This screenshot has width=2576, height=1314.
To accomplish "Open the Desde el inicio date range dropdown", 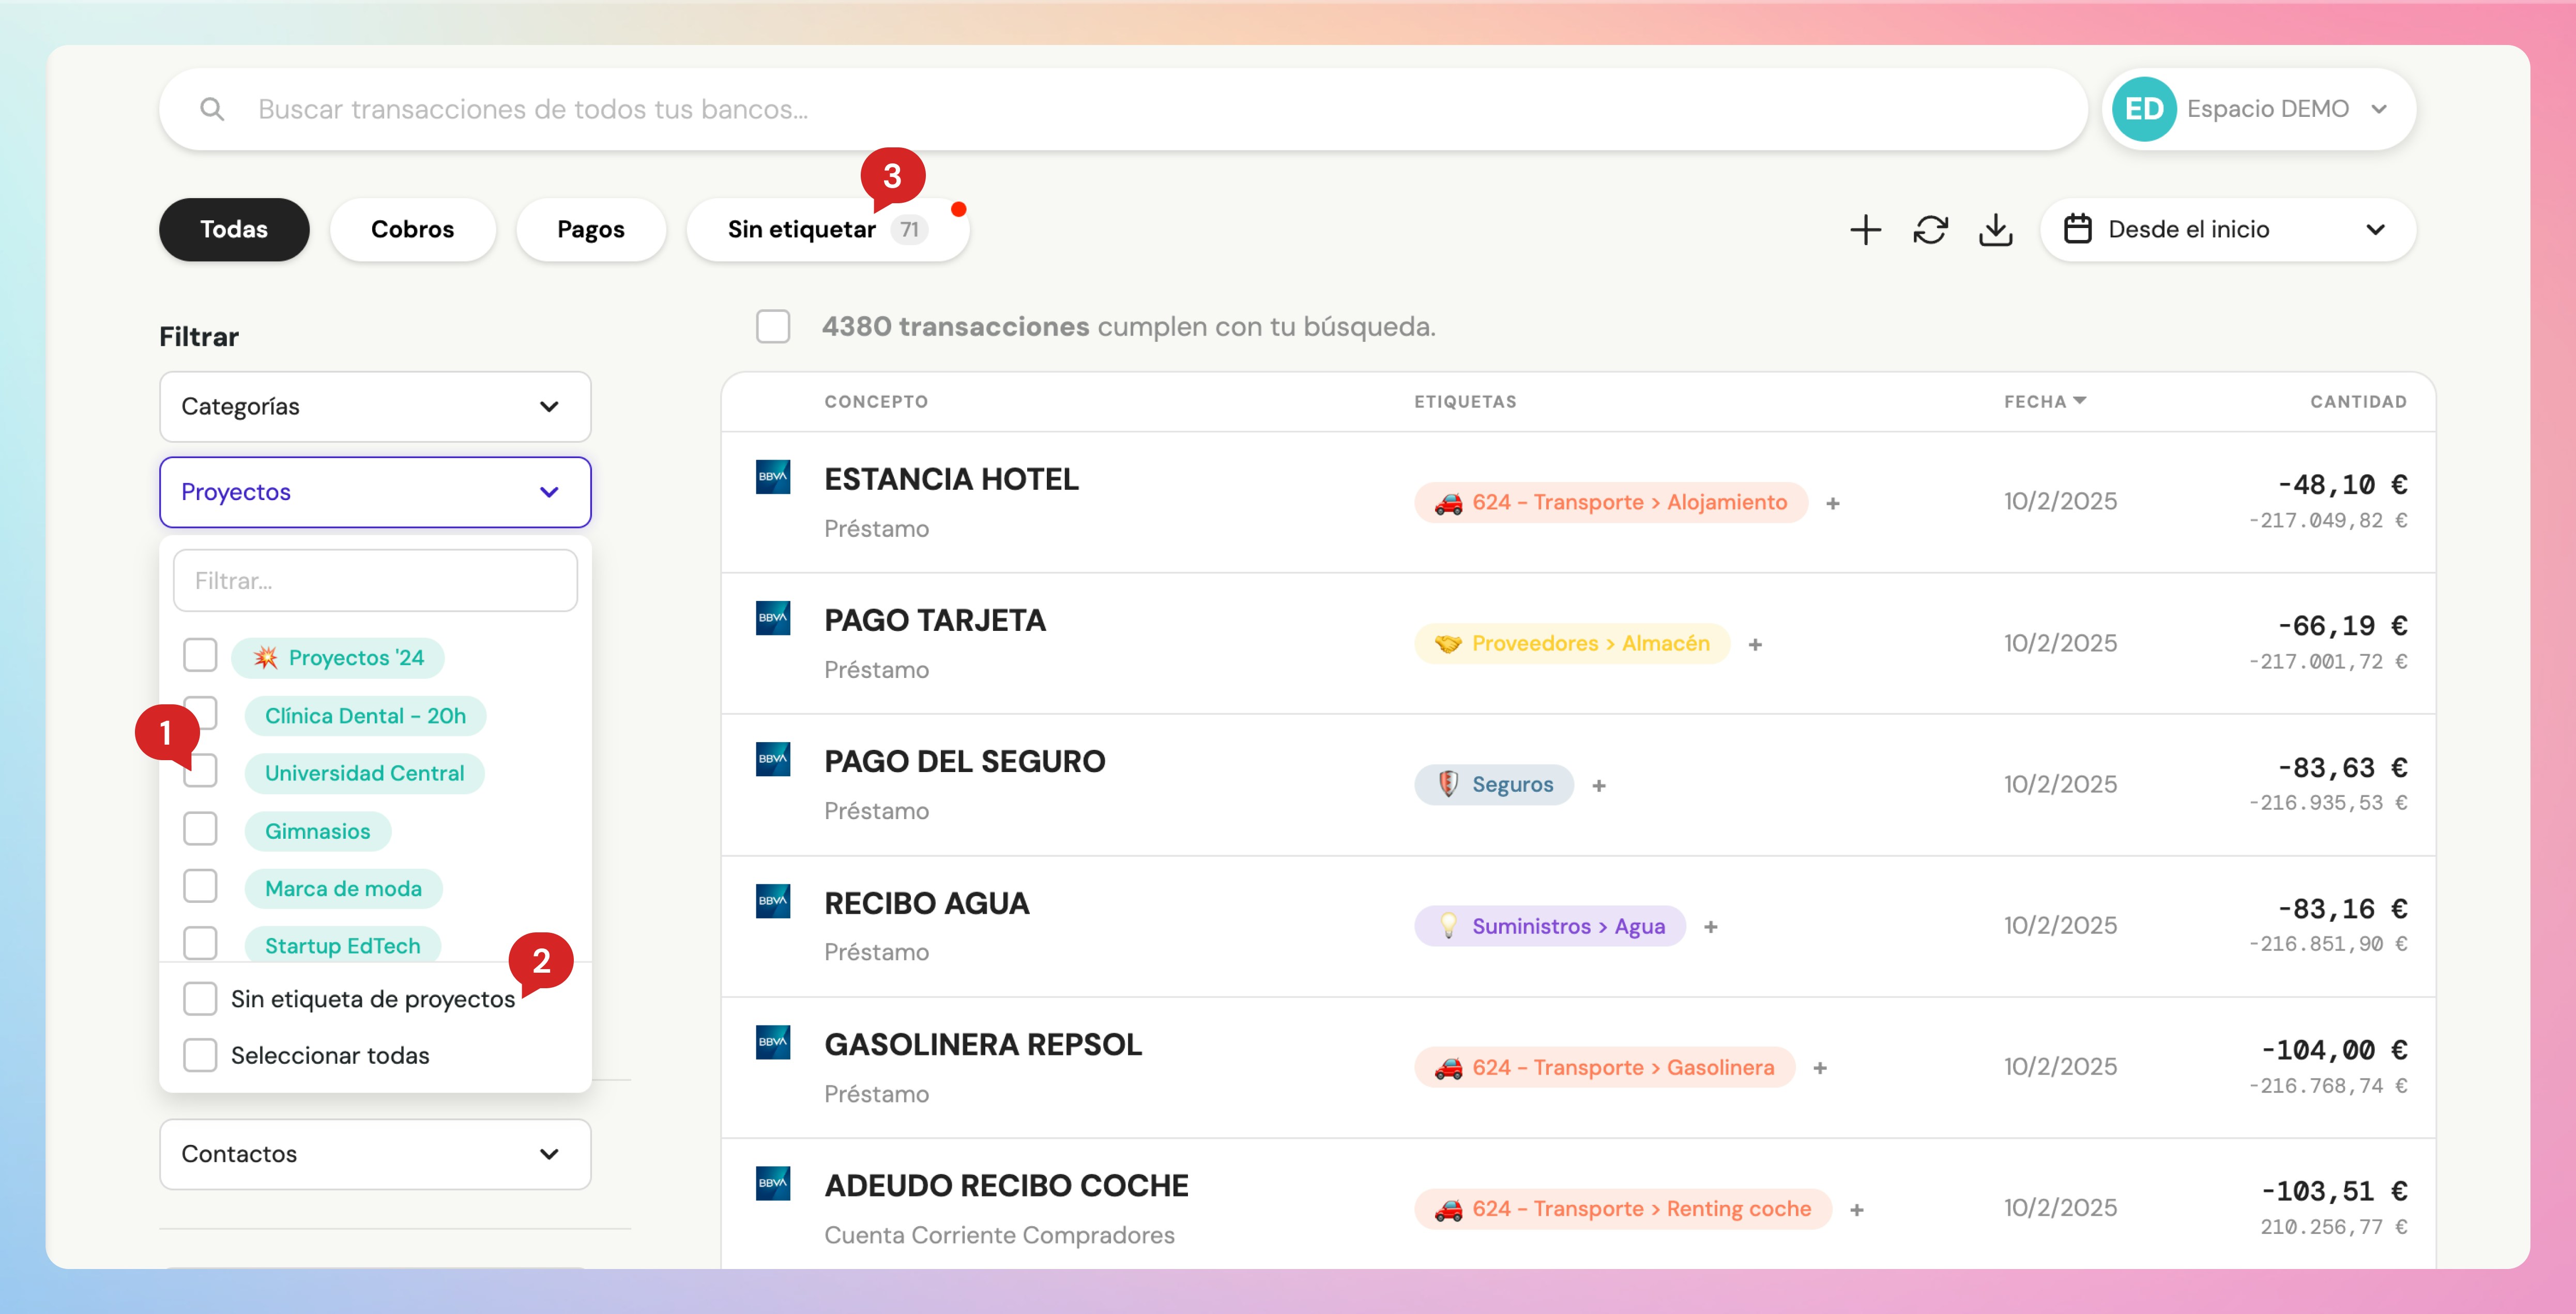I will pos(2228,230).
